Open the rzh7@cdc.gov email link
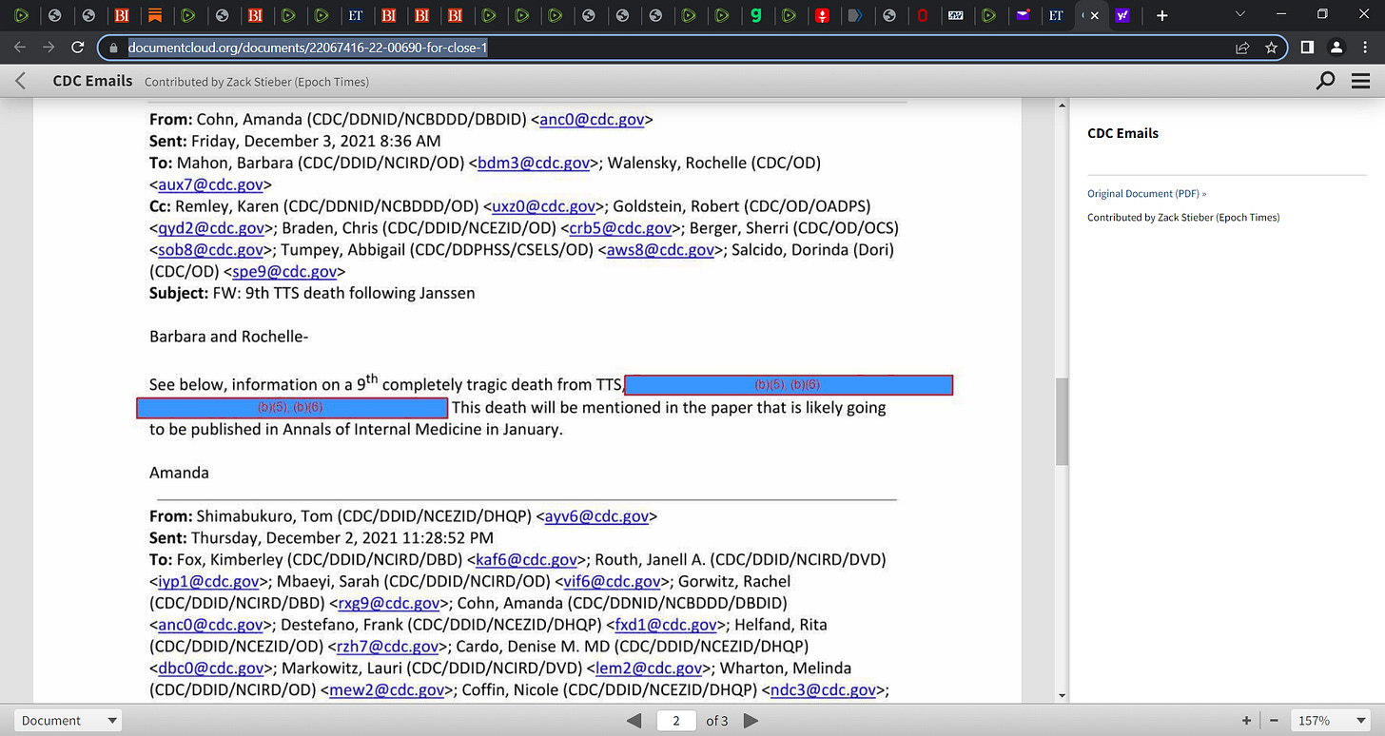This screenshot has width=1385, height=736. (x=389, y=648)
